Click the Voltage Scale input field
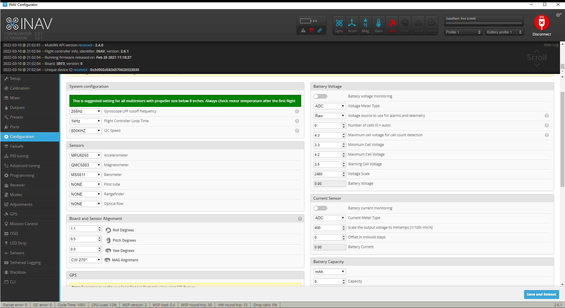Screen dimensions: 565x308 (x=329, y=174)
